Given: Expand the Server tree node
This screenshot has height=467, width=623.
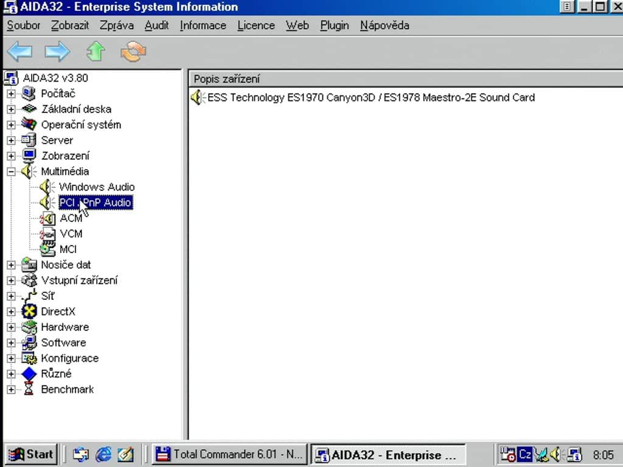Looking at the screenshot, I should pos(11,140).
